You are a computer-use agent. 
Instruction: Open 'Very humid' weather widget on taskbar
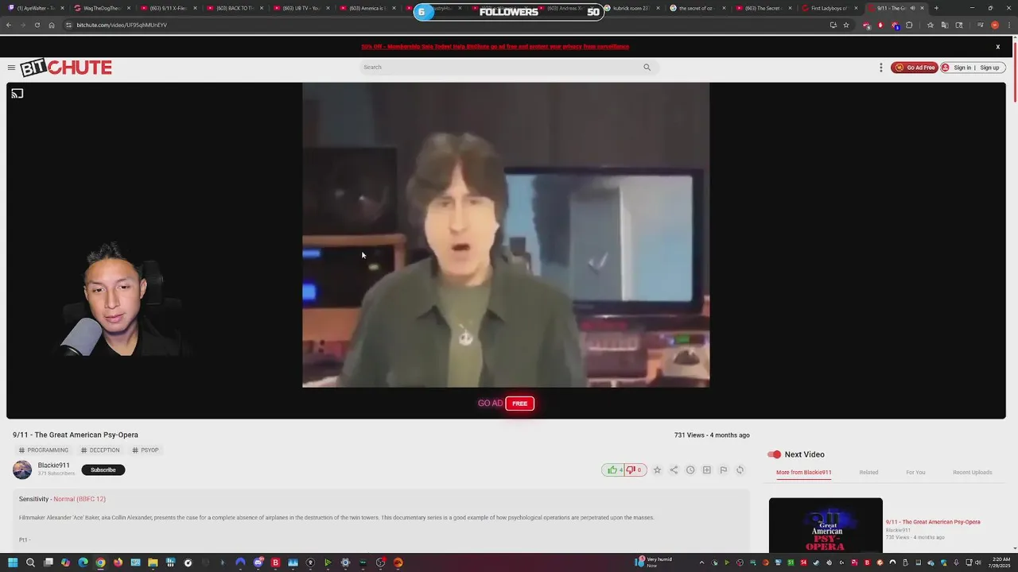point(654,562)
